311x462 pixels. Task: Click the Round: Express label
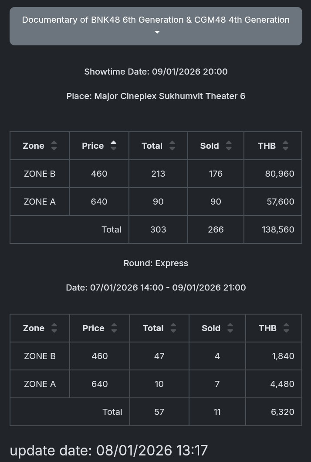click(x=155, y=263)
